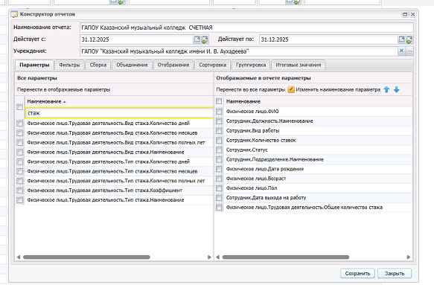
Task: Select row Физическое лицо.Дата рождения
Action: point(313,169)
